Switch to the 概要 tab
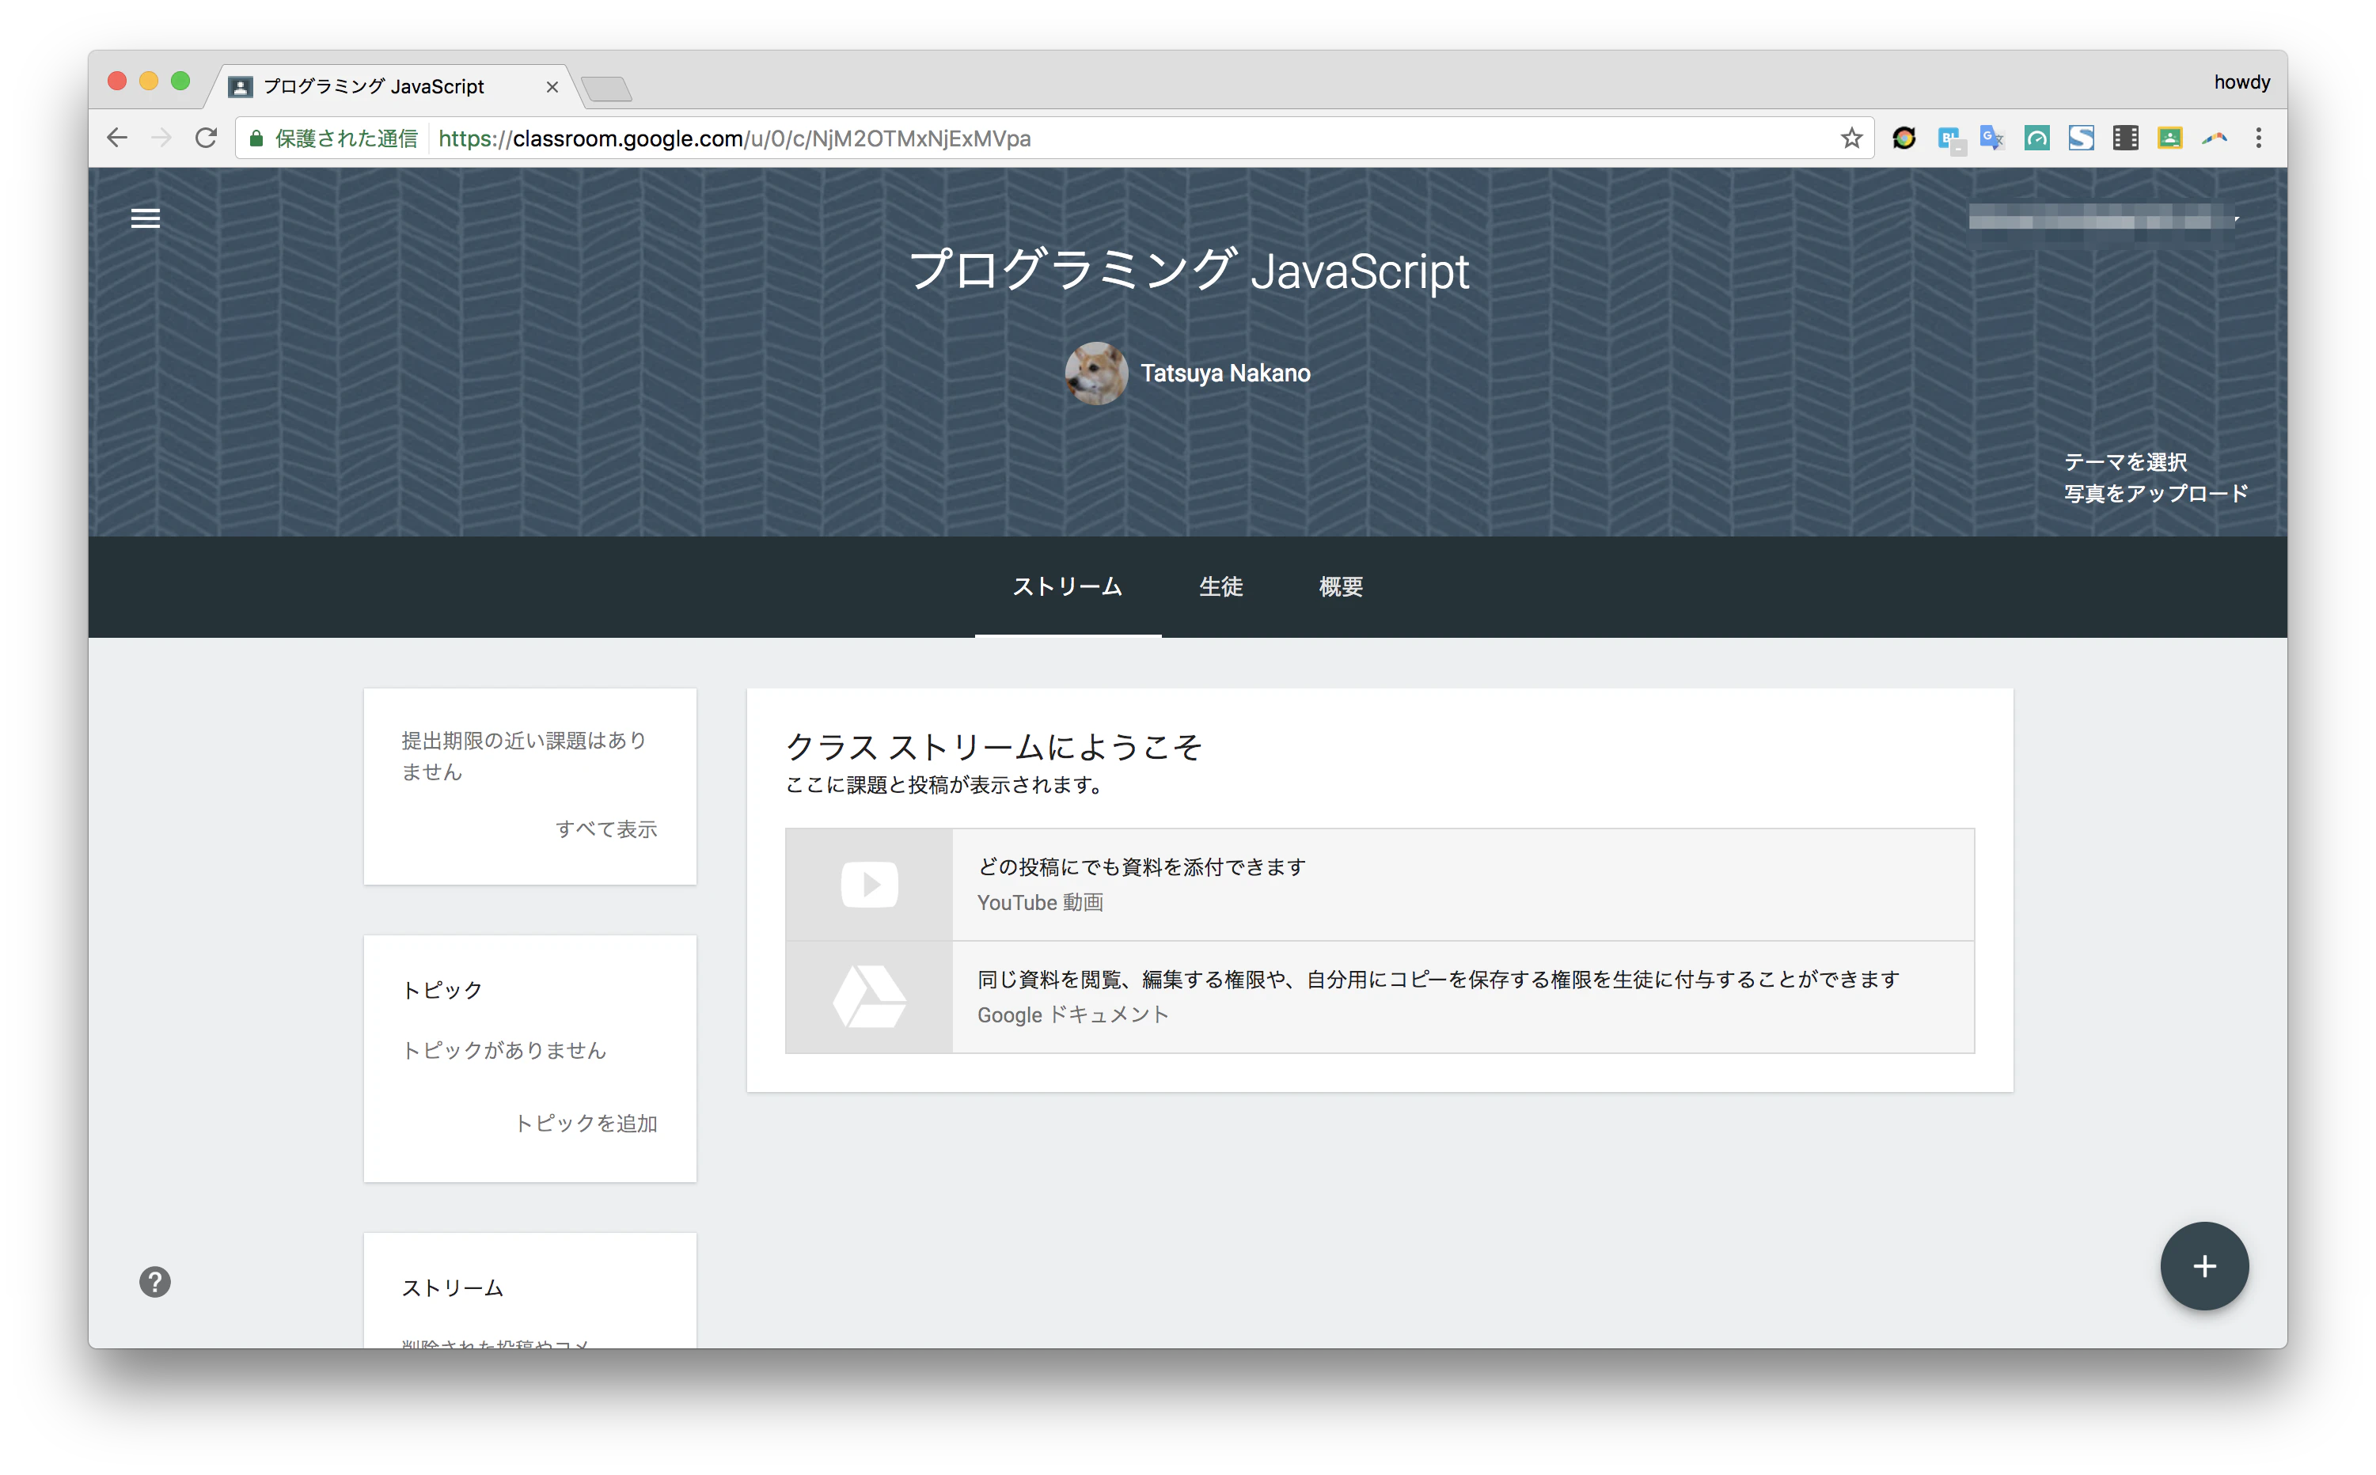The image size is (2376, 1475). point(1340,586)
